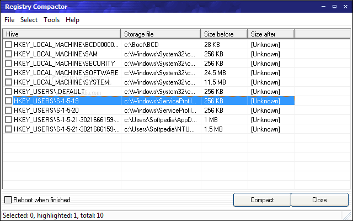Click the c:\Users\Softpedia\NTU... storage cell
The height and width of the screenshot is (221, 353).
click(x=159, y=129)
